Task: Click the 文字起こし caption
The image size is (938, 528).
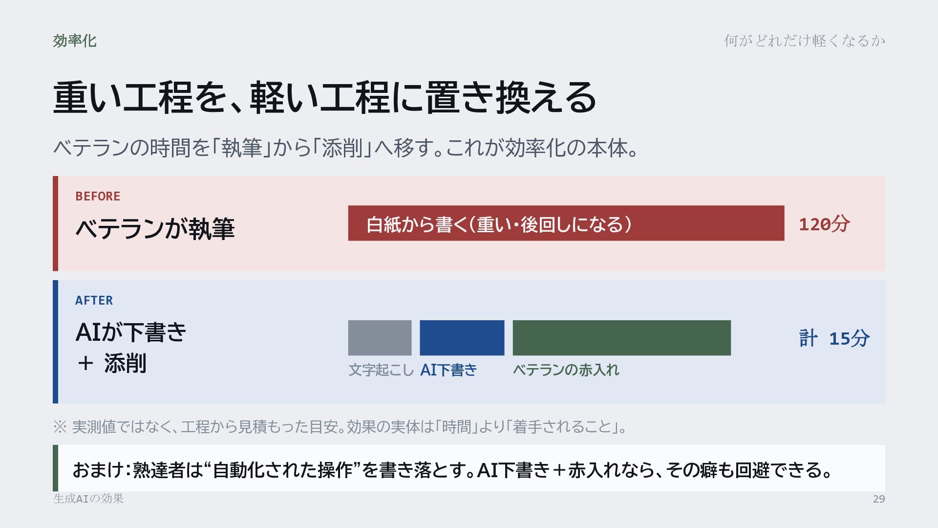Action: tap(381, 370)
